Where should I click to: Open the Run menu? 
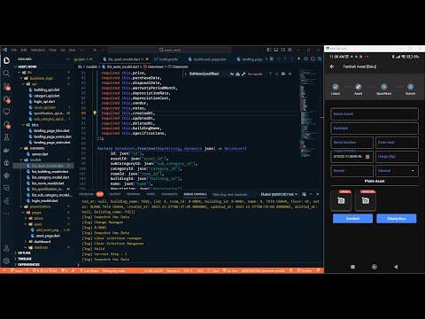[72, 50]
